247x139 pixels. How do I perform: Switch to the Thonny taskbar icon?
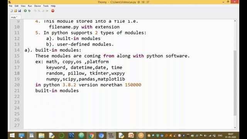click(111, 136)
